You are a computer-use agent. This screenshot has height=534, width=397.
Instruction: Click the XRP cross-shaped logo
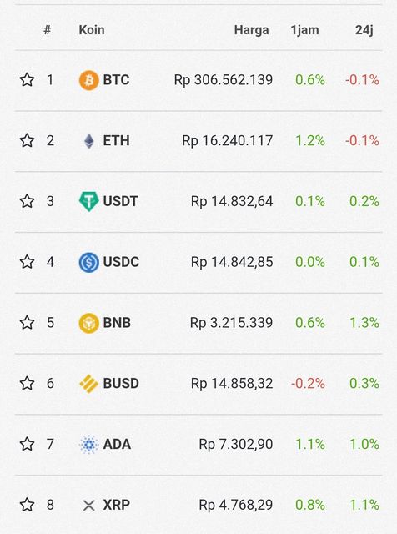tap(89, 505)
